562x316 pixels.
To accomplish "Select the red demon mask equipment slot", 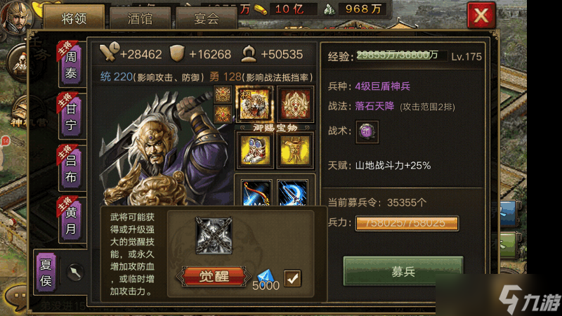I will [295, 104].
